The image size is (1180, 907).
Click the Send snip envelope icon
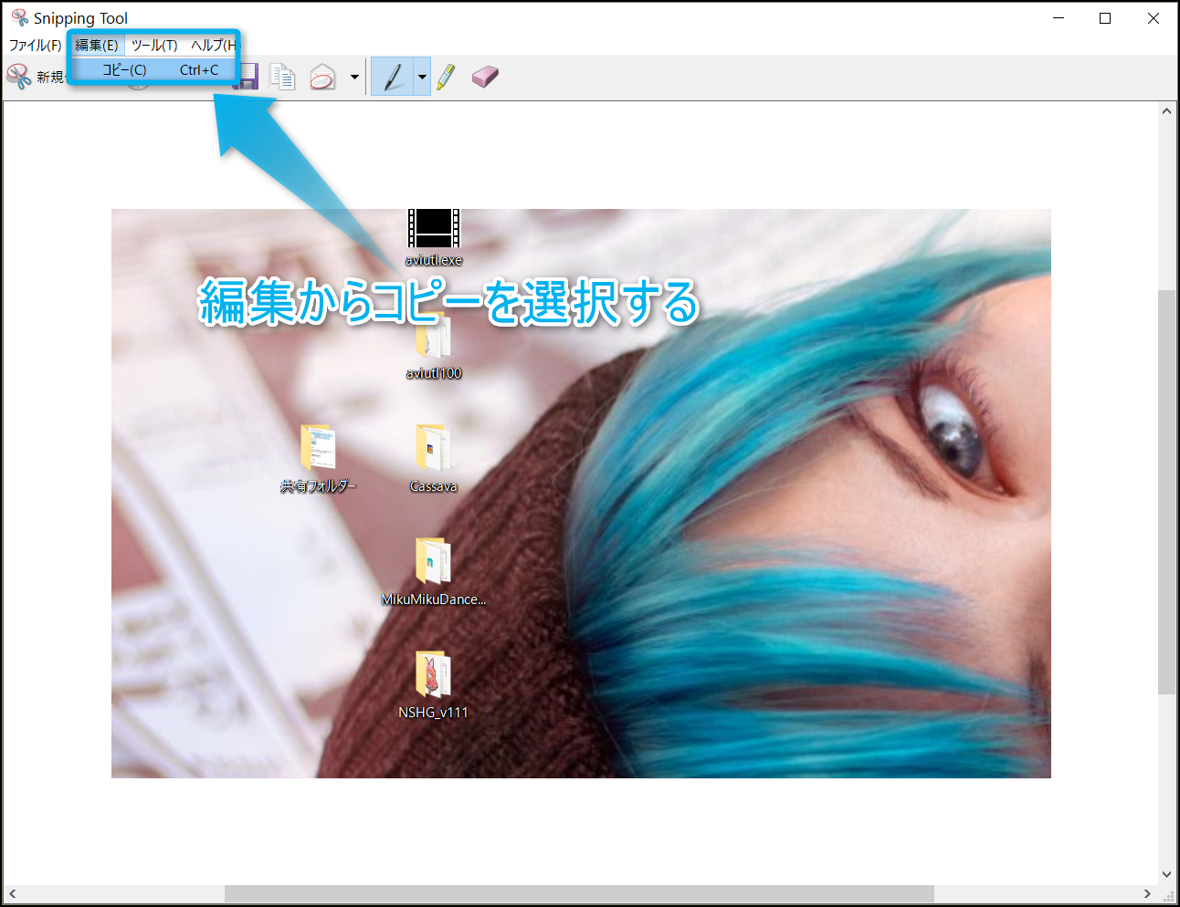pos(322,78)
